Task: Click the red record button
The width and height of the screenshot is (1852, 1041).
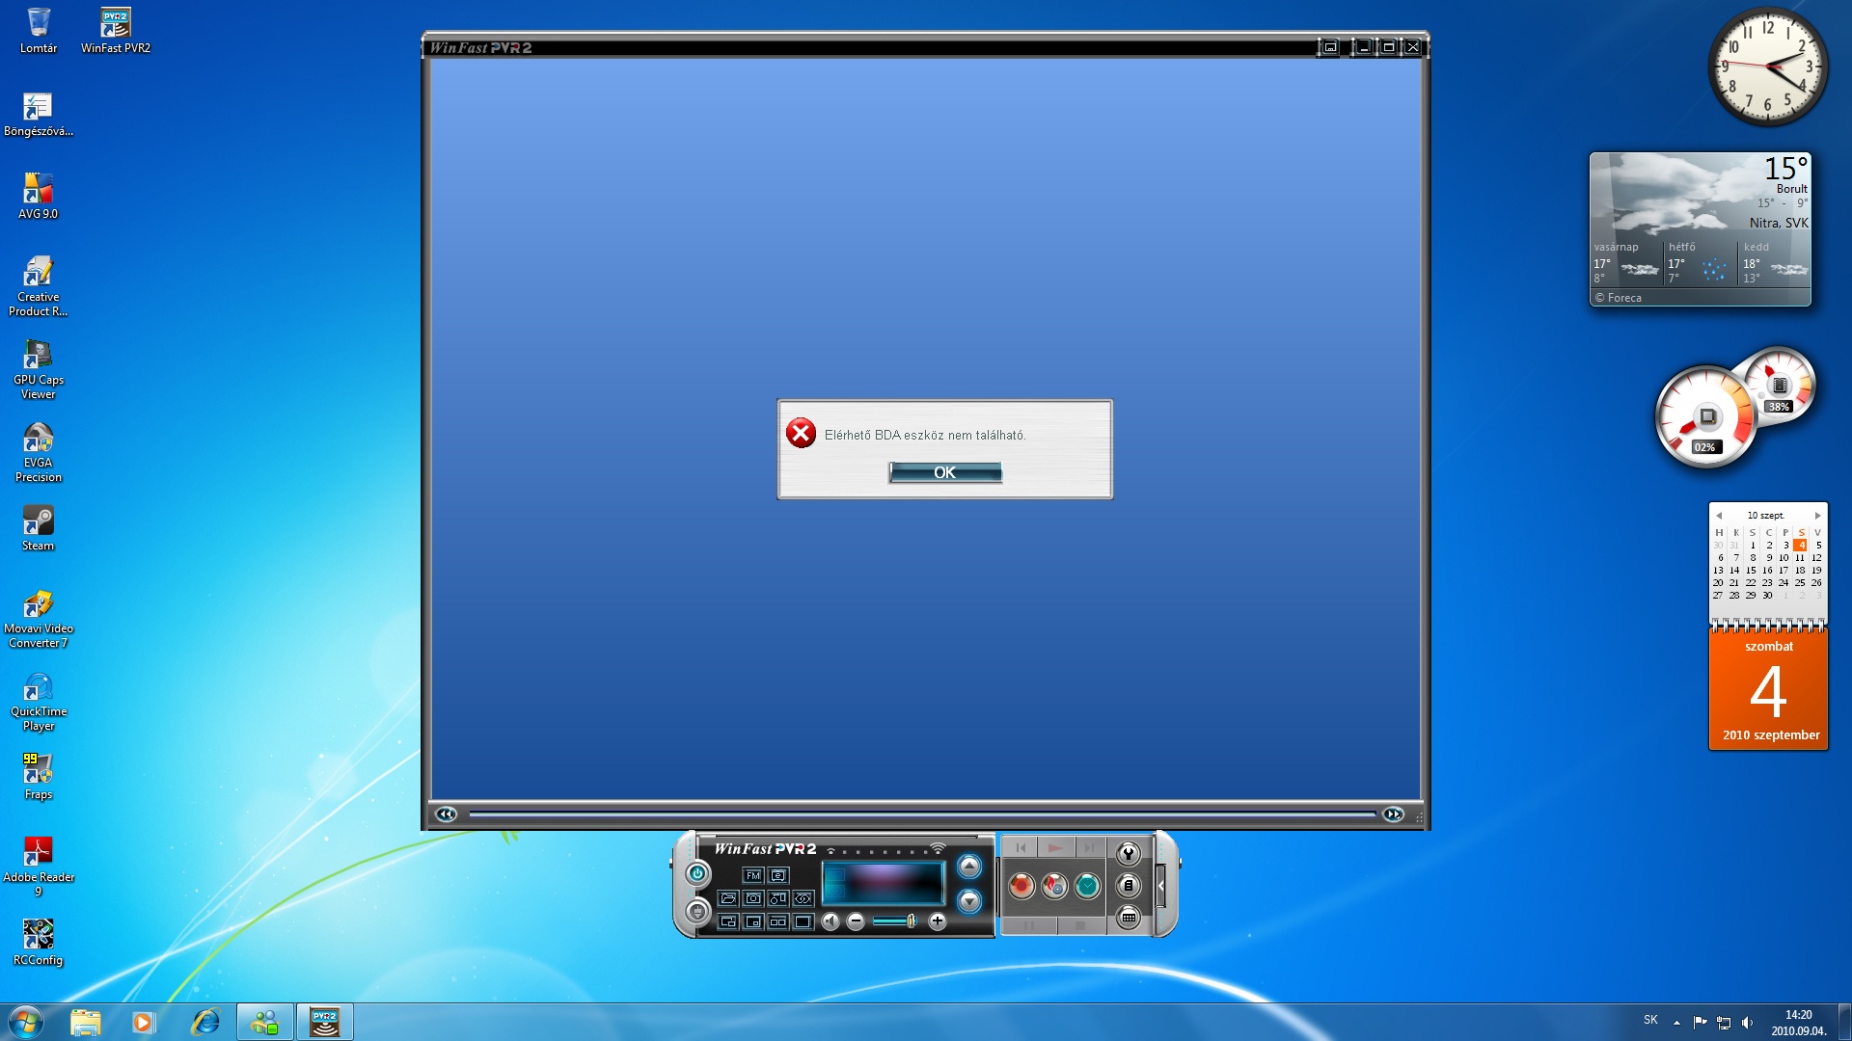Action: coord(1021,886)
